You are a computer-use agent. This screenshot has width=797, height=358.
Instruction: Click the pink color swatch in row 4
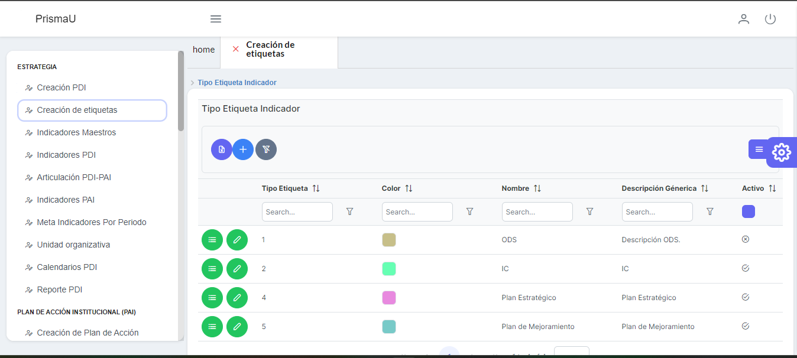(388, 298)
